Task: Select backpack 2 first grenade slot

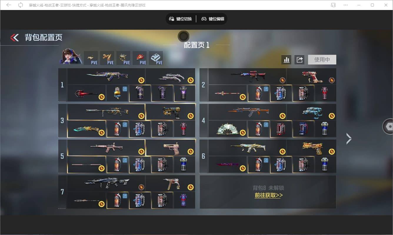Action: (x=259, y=93)
